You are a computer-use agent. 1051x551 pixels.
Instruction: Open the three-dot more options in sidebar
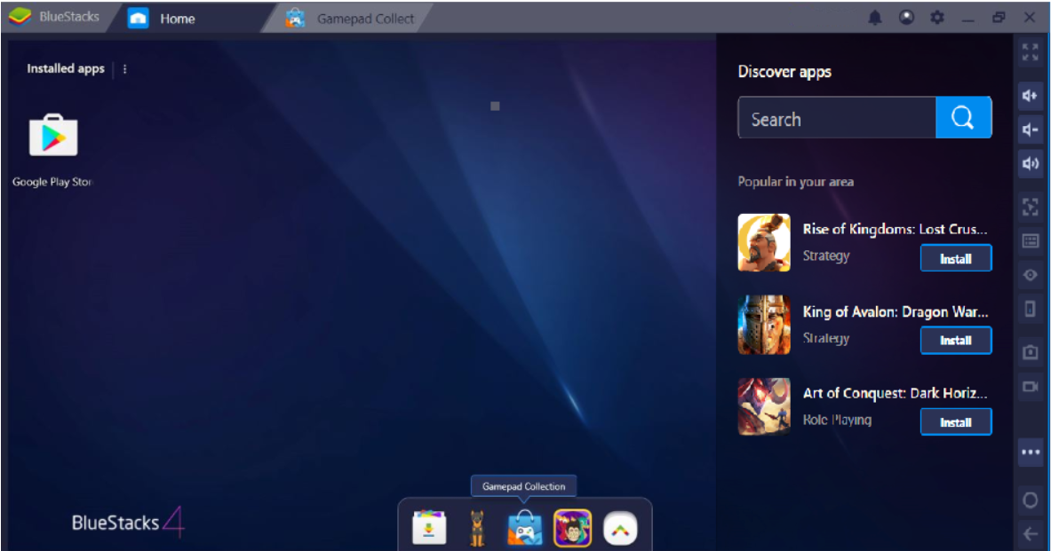coord(1031,452)
